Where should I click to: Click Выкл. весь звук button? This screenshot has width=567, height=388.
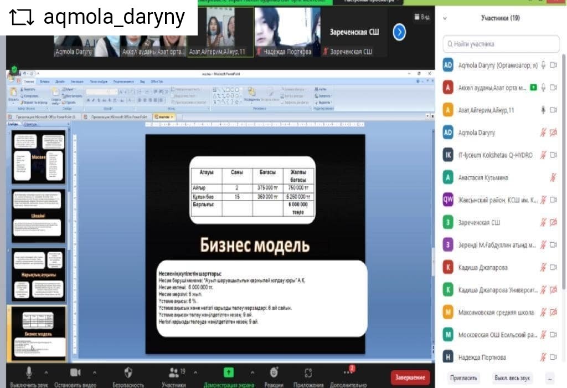click(512, 377)
